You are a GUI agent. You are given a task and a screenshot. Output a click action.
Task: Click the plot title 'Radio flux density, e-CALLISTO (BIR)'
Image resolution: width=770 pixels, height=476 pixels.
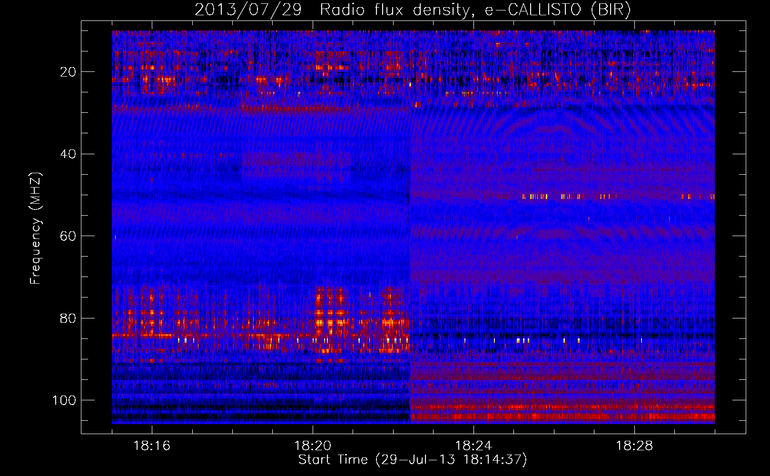point(475,10)
